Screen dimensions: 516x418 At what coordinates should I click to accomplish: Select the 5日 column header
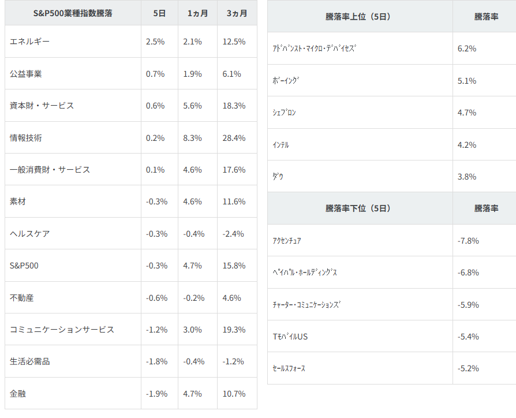(x=159, y=13)
